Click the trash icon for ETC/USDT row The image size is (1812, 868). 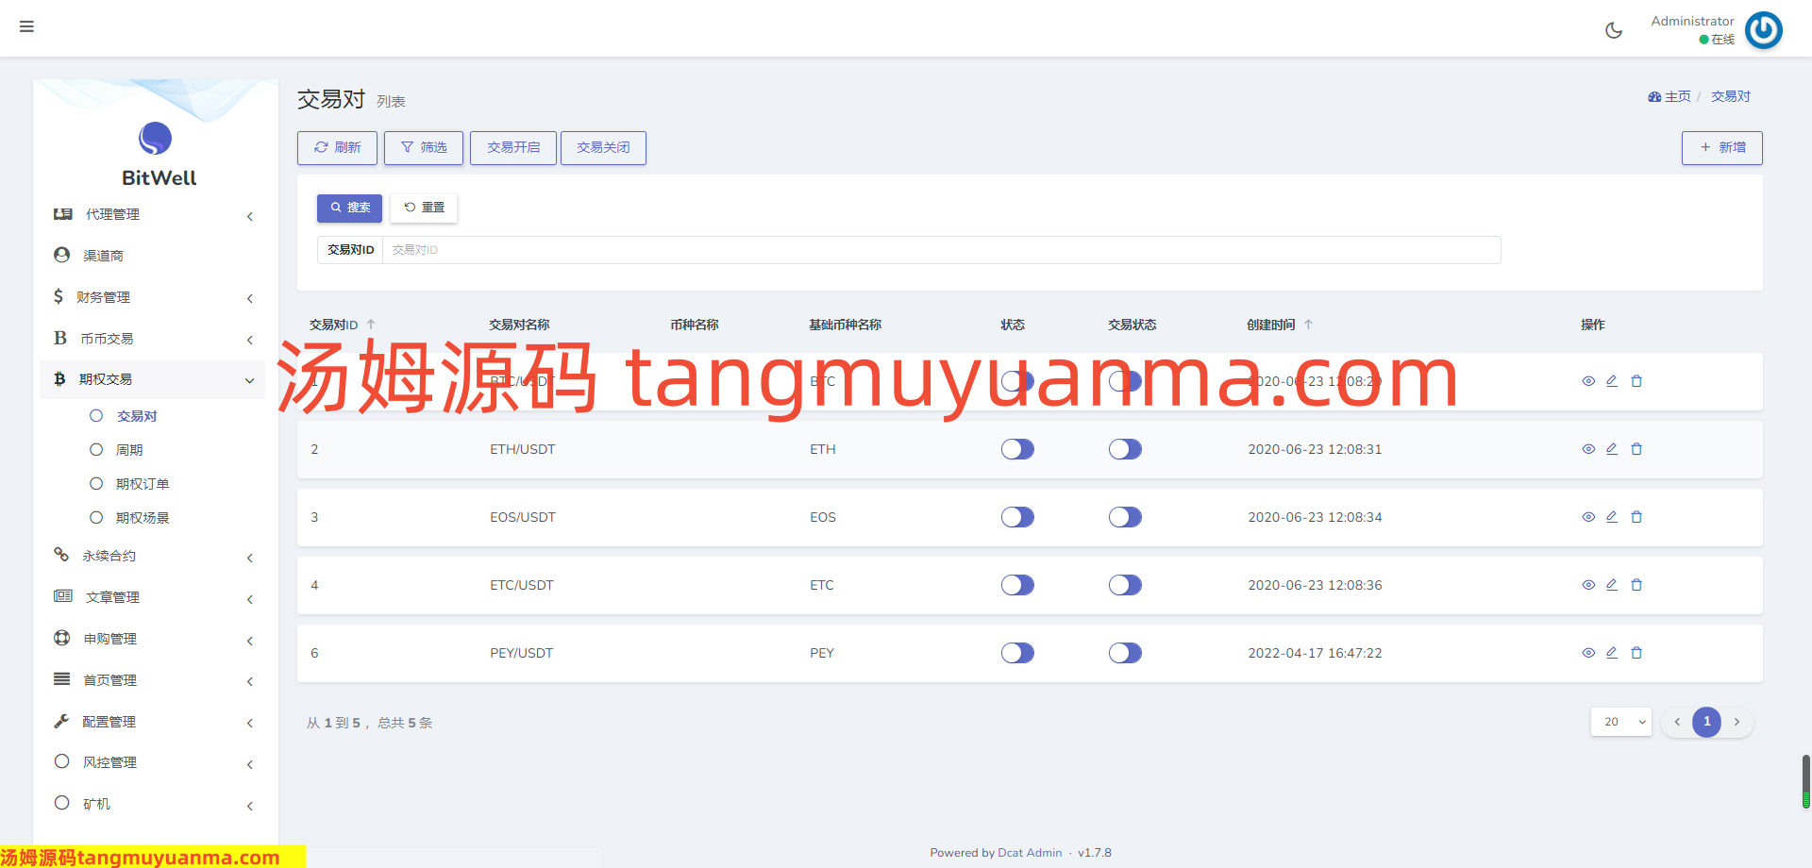pos(1636,585)
